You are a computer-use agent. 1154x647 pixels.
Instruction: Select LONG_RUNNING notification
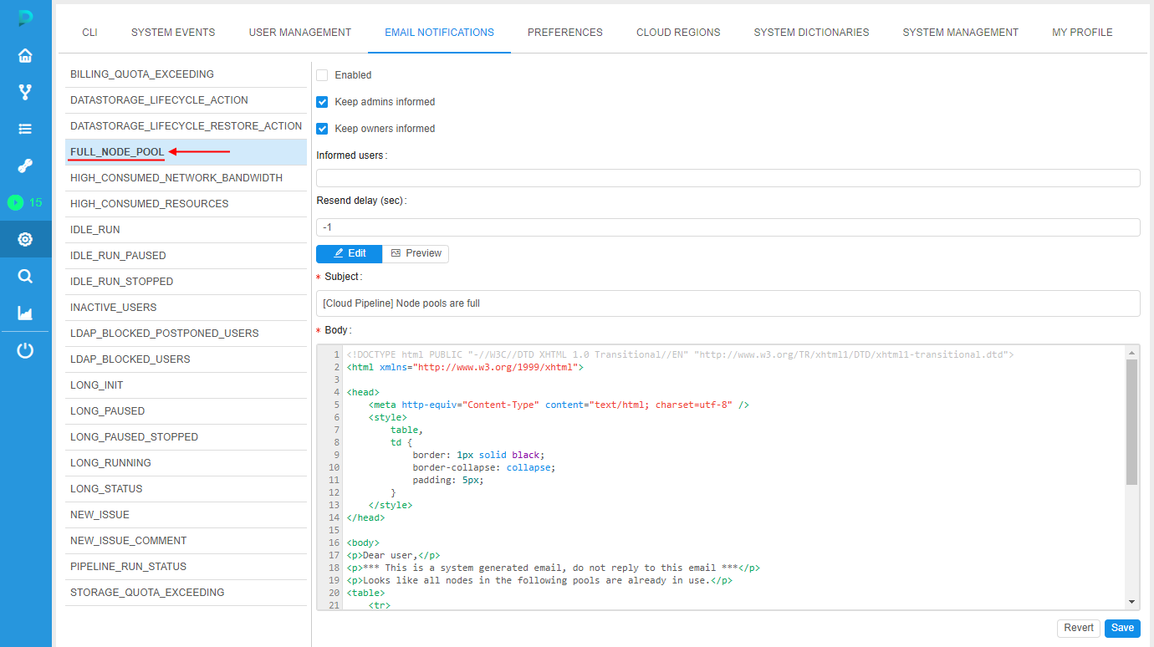[186, 463]
